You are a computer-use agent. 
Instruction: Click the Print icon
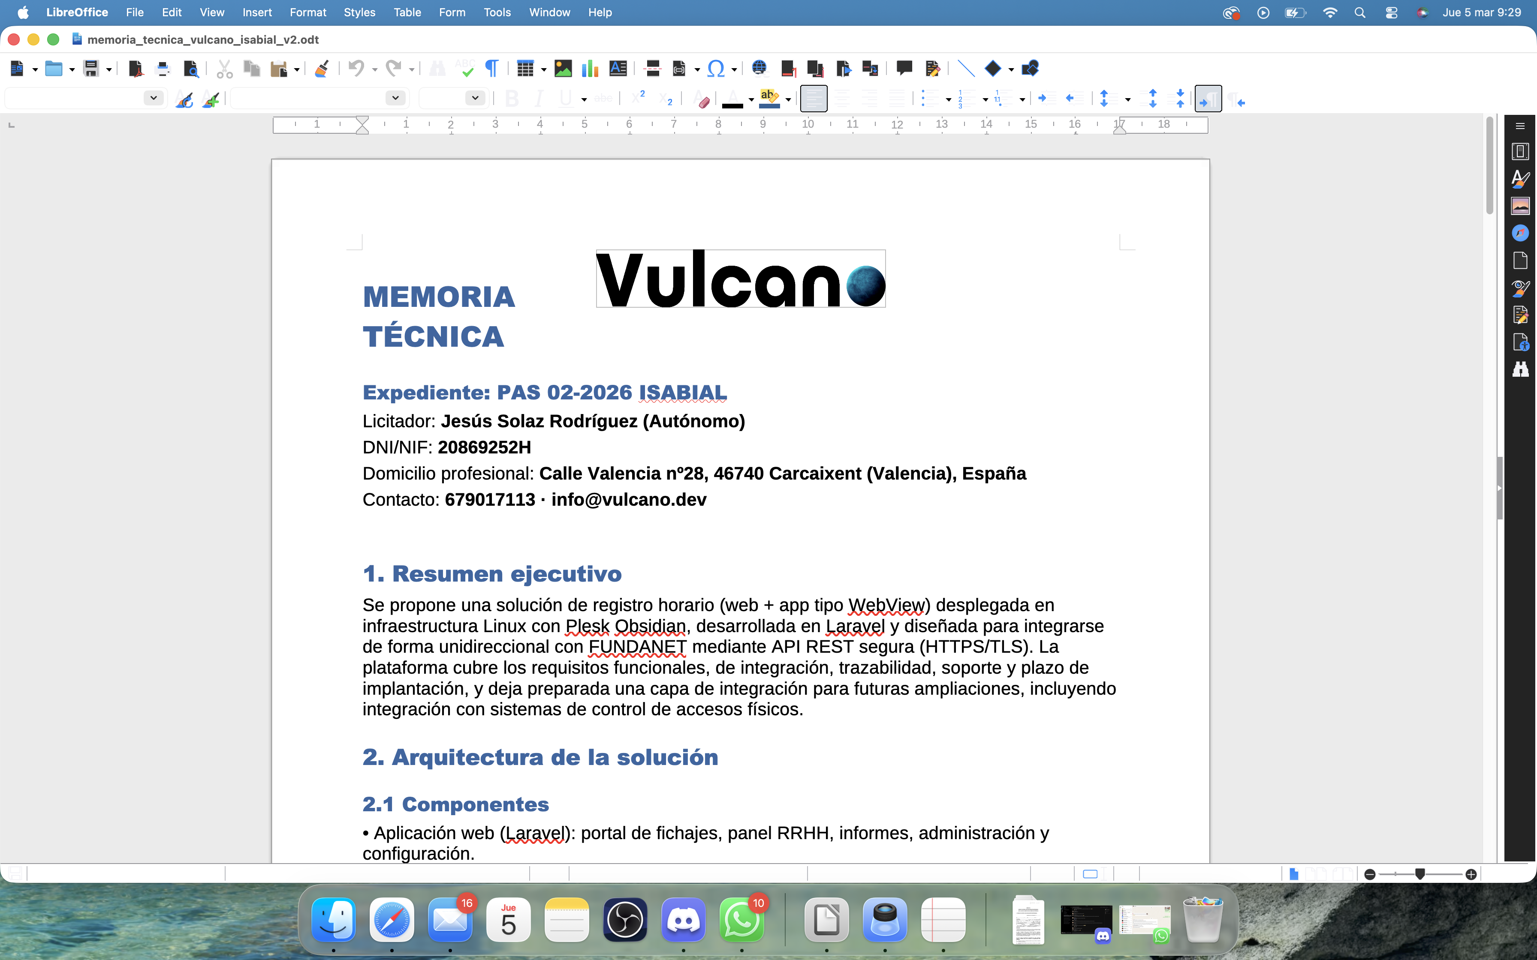[x=163, y=69]
